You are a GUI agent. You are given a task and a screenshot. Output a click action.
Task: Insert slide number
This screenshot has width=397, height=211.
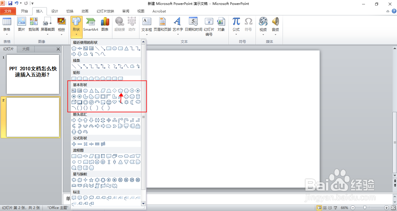(x=209, y=27)
